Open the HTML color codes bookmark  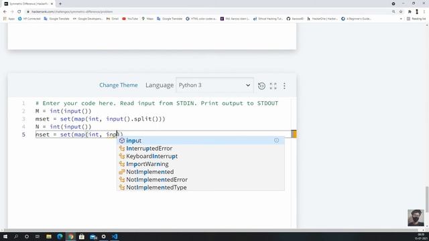(x=201, y=19)
